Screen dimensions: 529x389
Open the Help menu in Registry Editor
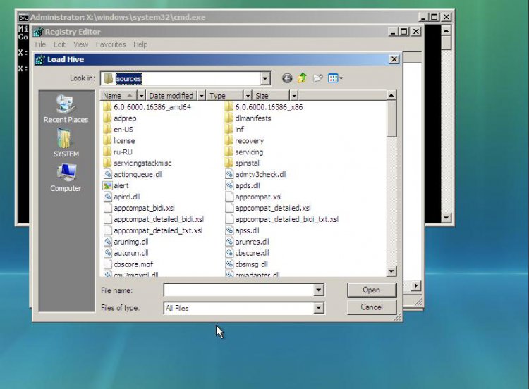point(140,44)
